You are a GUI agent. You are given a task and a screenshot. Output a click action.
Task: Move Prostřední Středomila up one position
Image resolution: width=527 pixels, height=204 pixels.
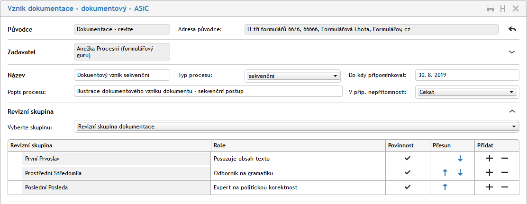(445, 173)
